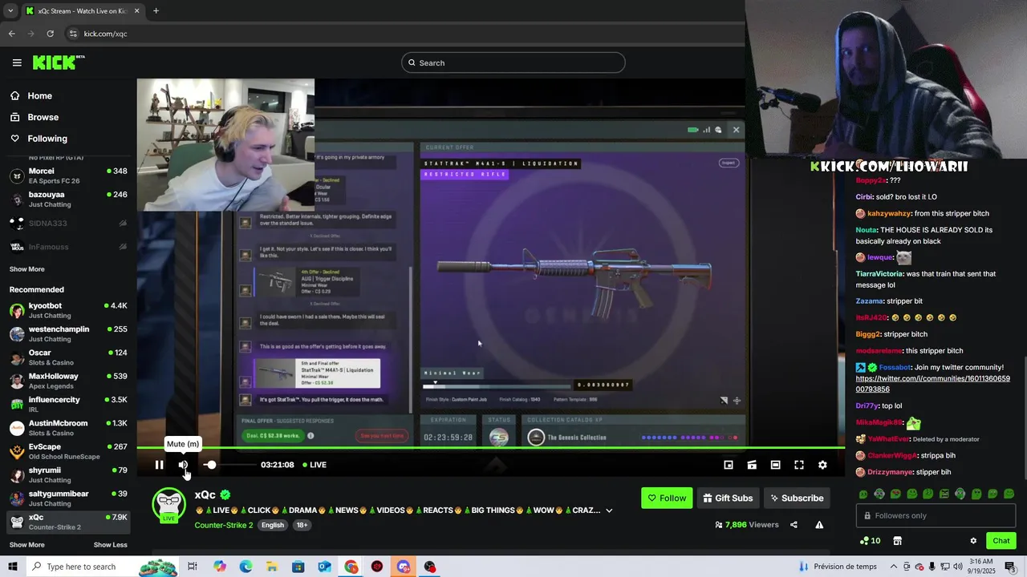Open AustinMcbroom channel

[x=68, y=428]
